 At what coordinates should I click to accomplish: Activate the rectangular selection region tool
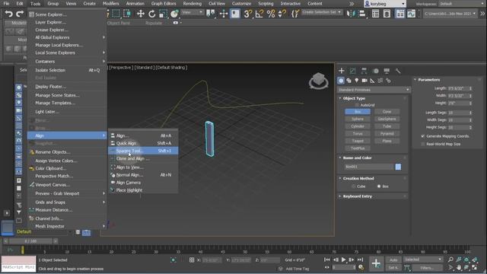116,14
